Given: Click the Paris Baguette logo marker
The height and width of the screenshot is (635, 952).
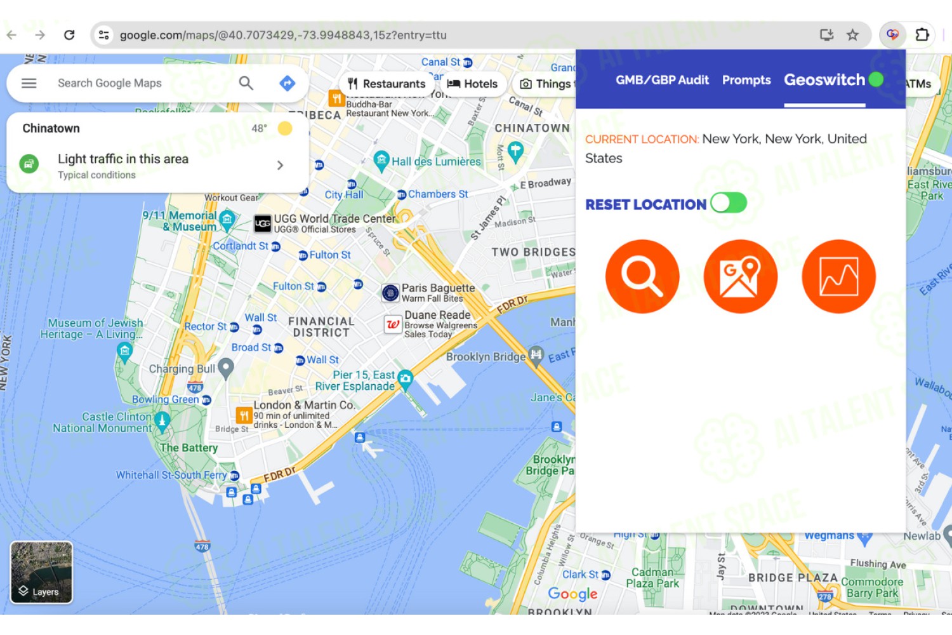Looking at the screenshot, I should tap(390, 293).
